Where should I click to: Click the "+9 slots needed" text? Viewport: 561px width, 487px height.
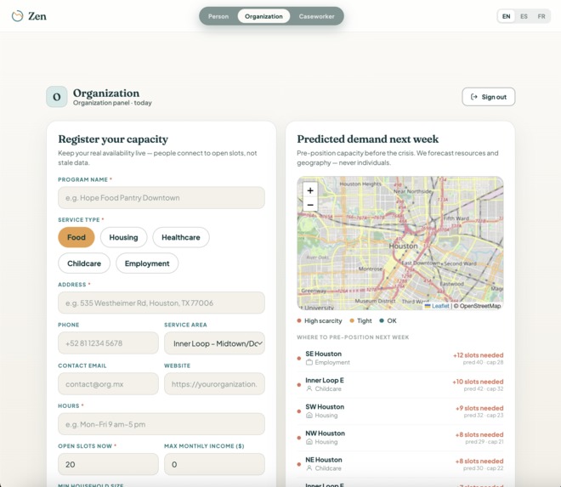click(x=479, y=408)
